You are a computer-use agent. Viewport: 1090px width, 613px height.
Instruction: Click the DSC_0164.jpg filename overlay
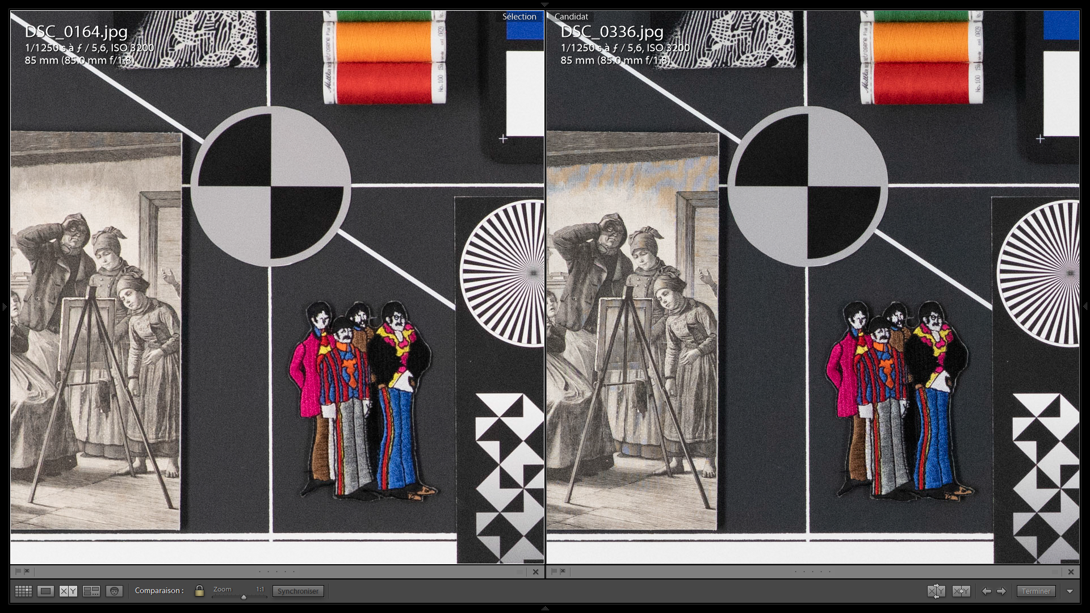pos(76,31)
